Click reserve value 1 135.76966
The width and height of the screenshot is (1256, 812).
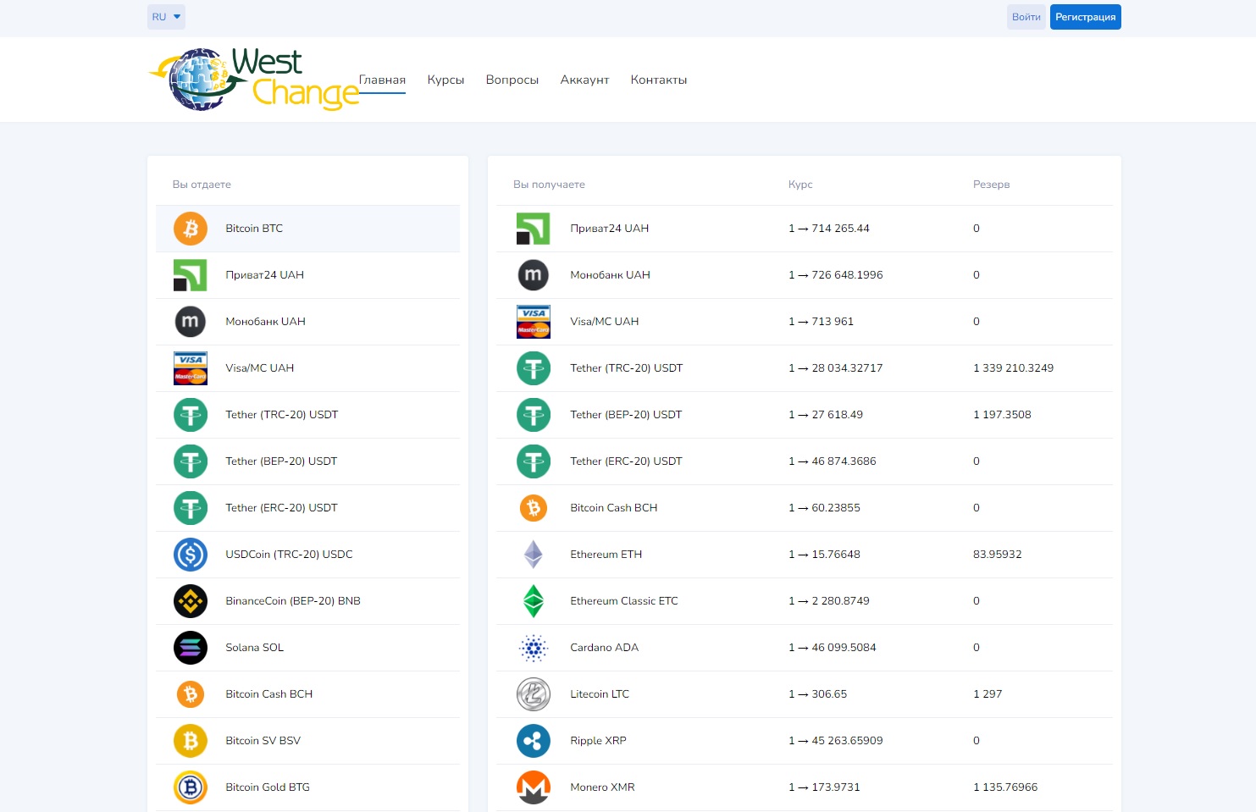click(x=1005, y=787)
